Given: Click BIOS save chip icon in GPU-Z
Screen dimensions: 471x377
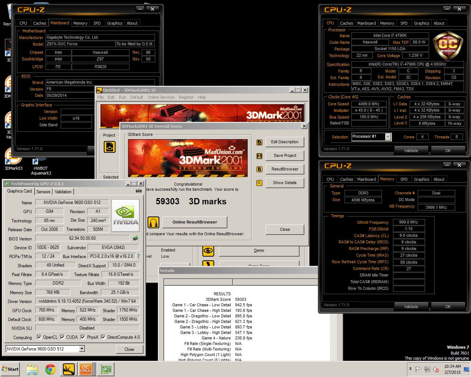Looking at the screenshot, I should pos(135,238).
